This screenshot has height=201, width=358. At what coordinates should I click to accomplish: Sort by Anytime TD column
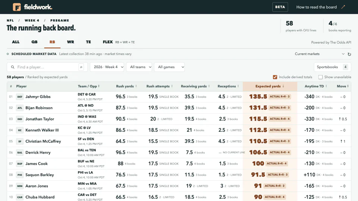coord(316,86)
